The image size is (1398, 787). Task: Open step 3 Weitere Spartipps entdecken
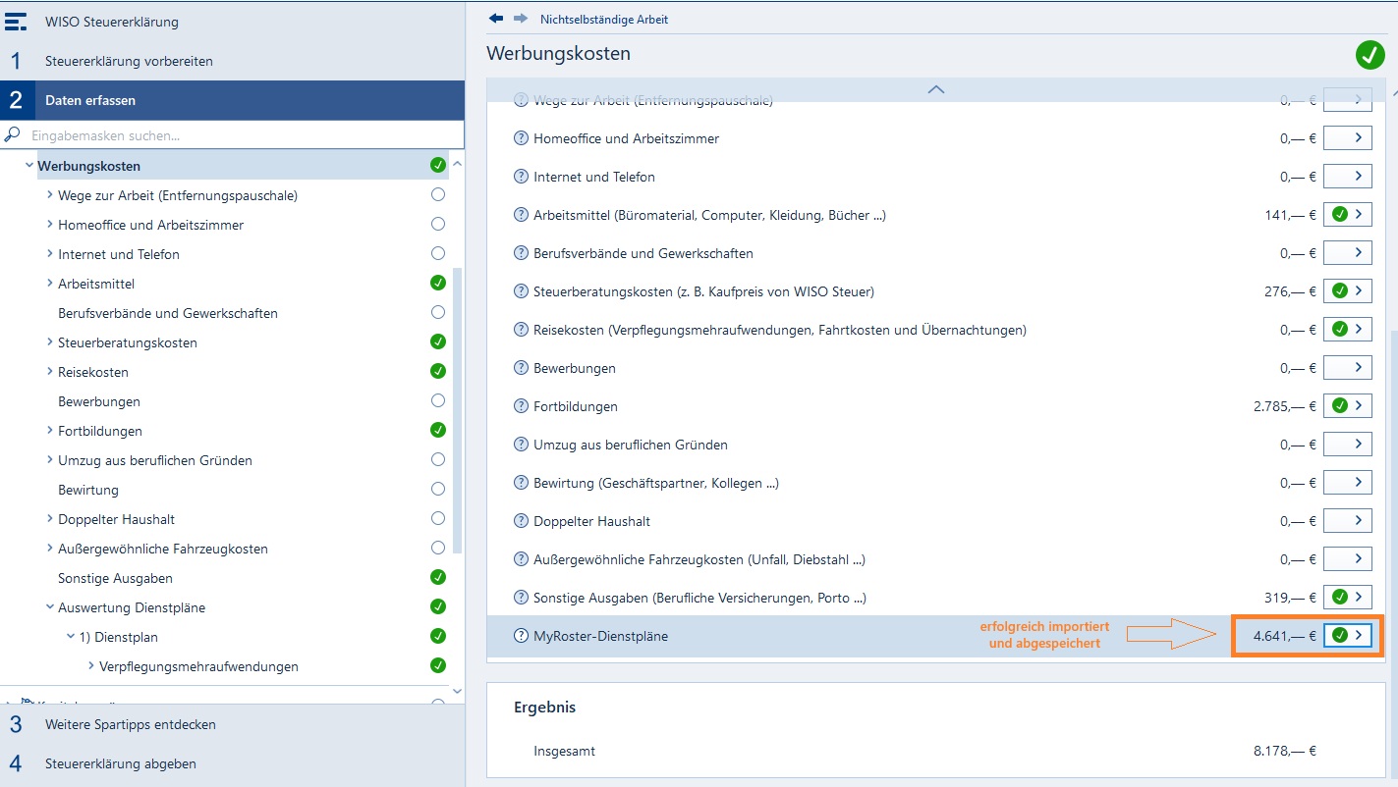(232, 724)
